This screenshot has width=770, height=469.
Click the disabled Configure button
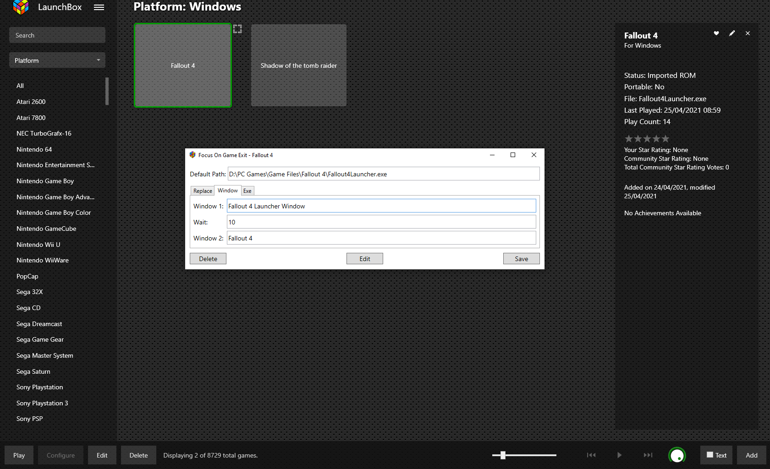coord(60,455)
